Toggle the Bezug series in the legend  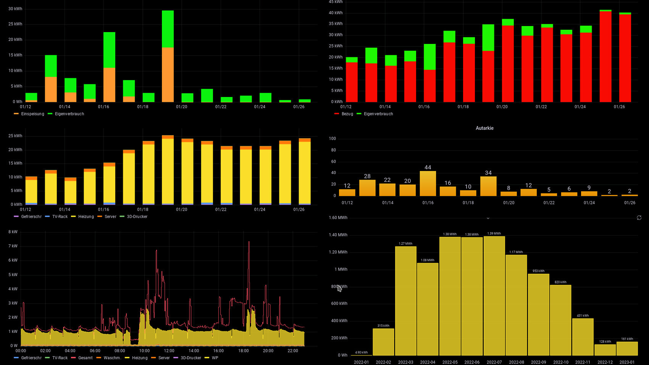[347, 114]
